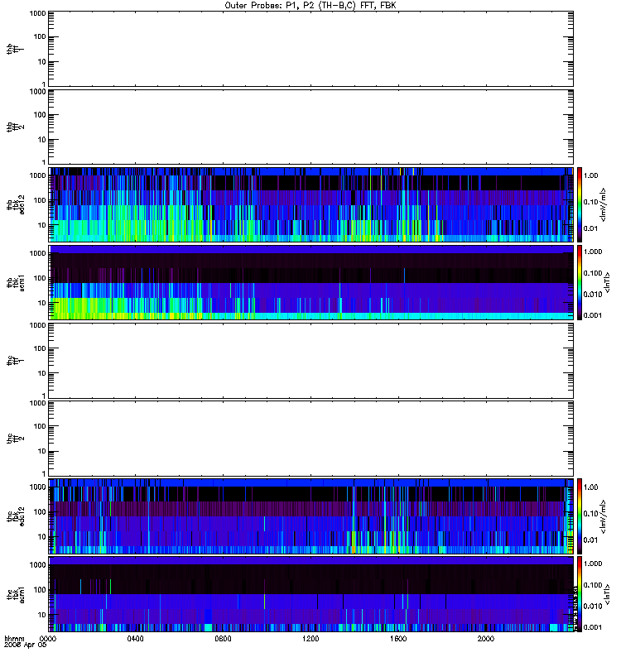The image size is (621, 662).
Task: Click the '100' tick on thb fbk scm1 axis
Action: pos(40,278)
